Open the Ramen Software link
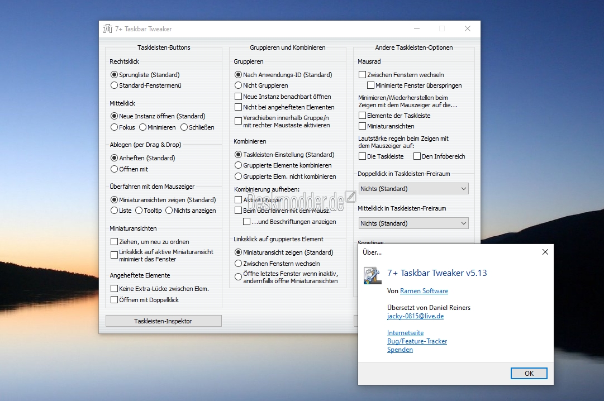604x401 pixels. [x=424, y=291]
